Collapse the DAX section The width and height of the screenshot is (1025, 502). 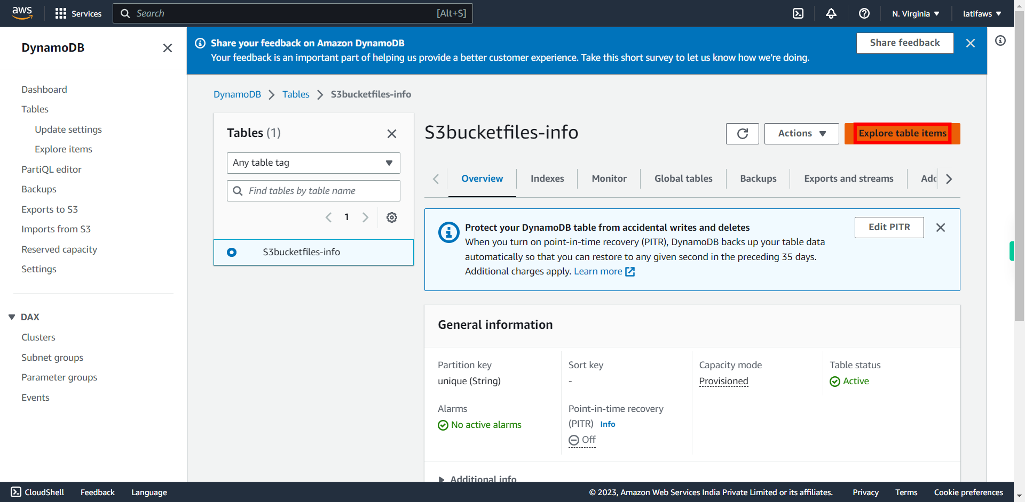tap(12, 317)
